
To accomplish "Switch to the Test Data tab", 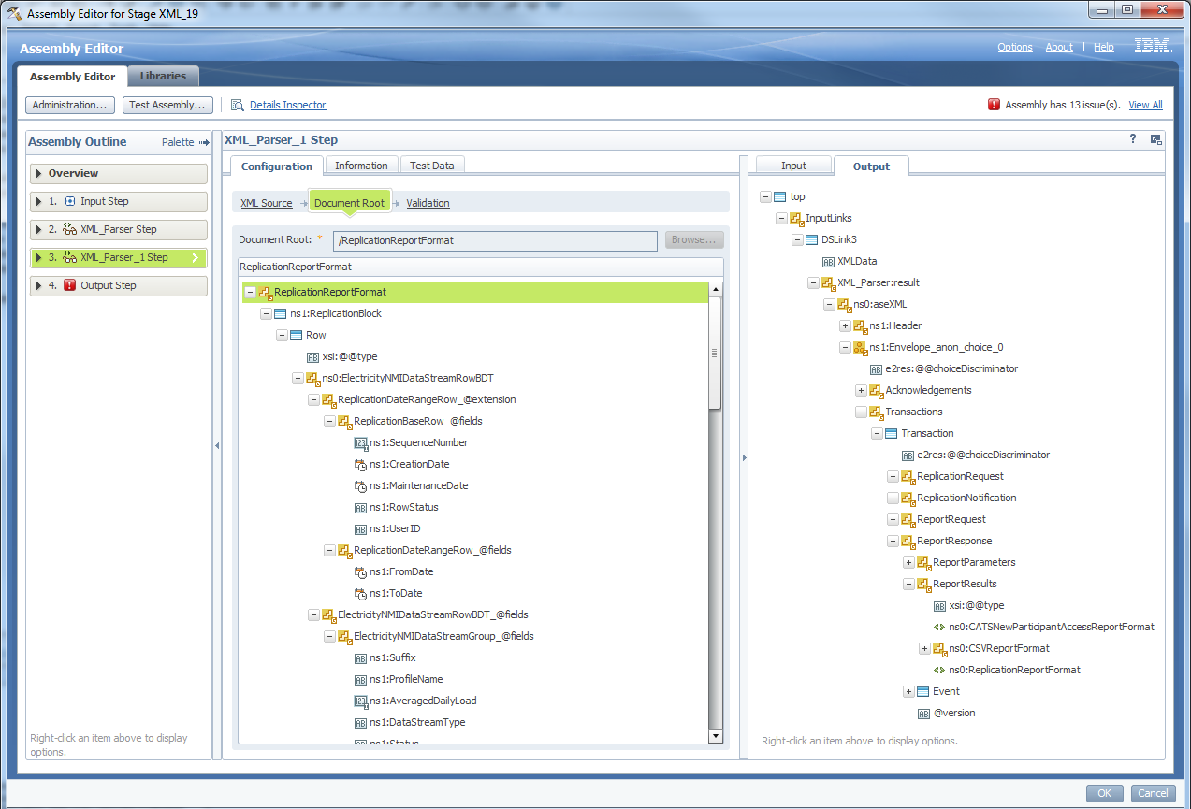I will pyautogui.click(x=432, y=166).
